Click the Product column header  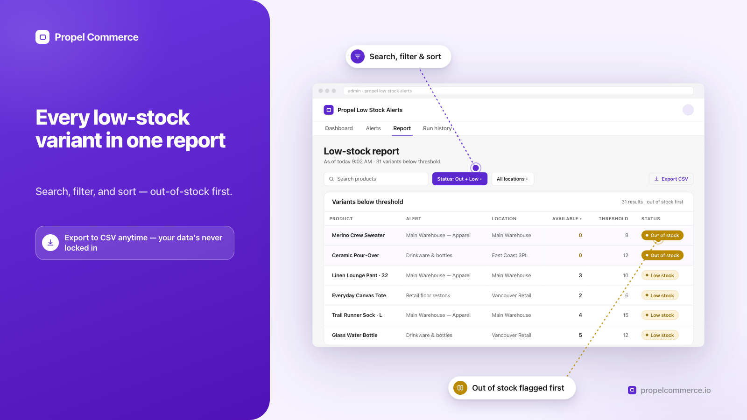point(341,218)
